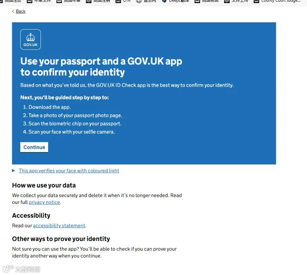Viewport: 307px width, 275px height.
Task: Open the privacy notice link
Action: (44, 202)
